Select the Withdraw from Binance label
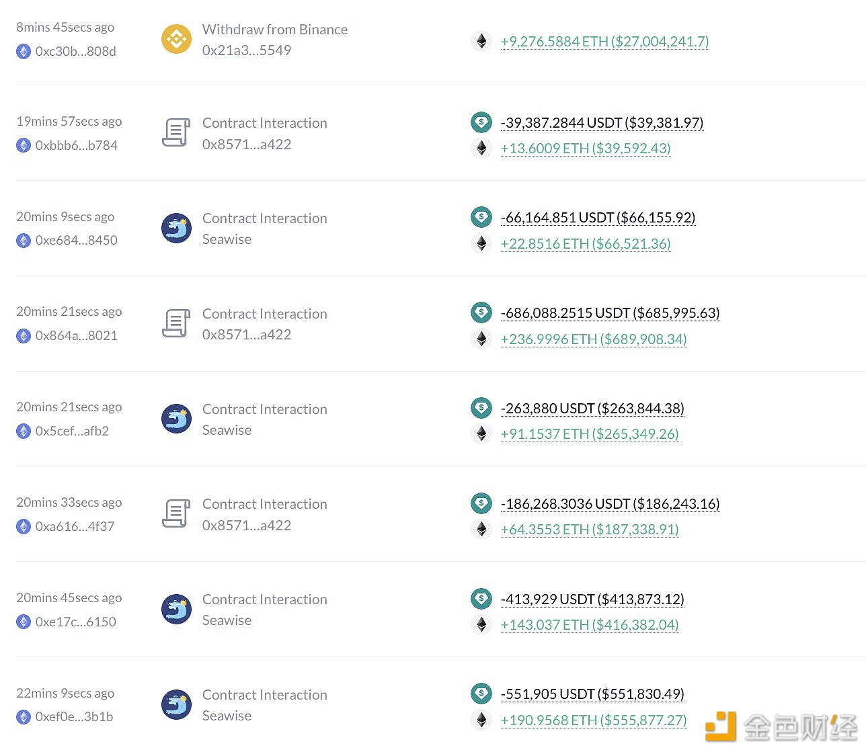Screen dimensions: 866x750 click(x=275, y=30)
